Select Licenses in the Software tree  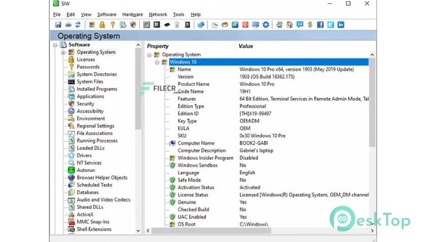(86, 59)
